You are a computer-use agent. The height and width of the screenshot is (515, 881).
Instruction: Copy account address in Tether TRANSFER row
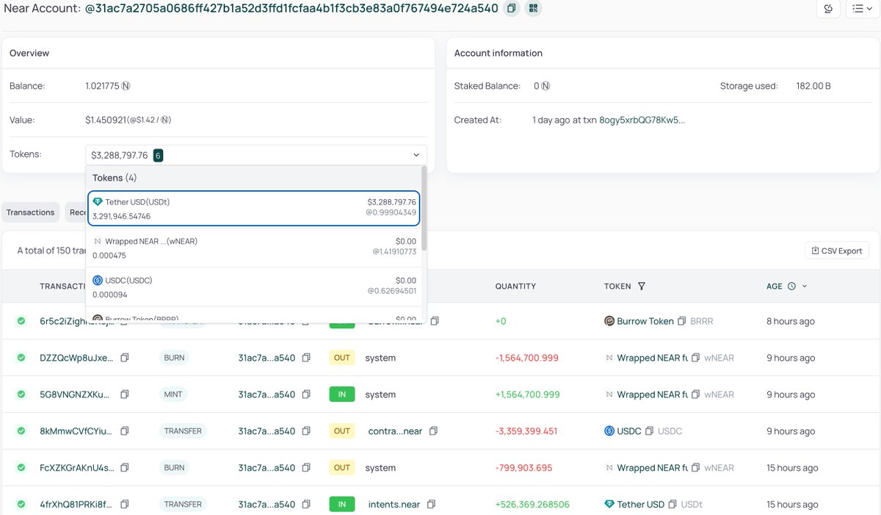pyautogui.click(x=306, y=505)
